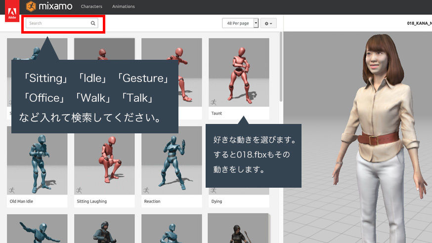432x243 pixels.
Task: Click running-man icon on Old Man Idle
Action: 11,190
